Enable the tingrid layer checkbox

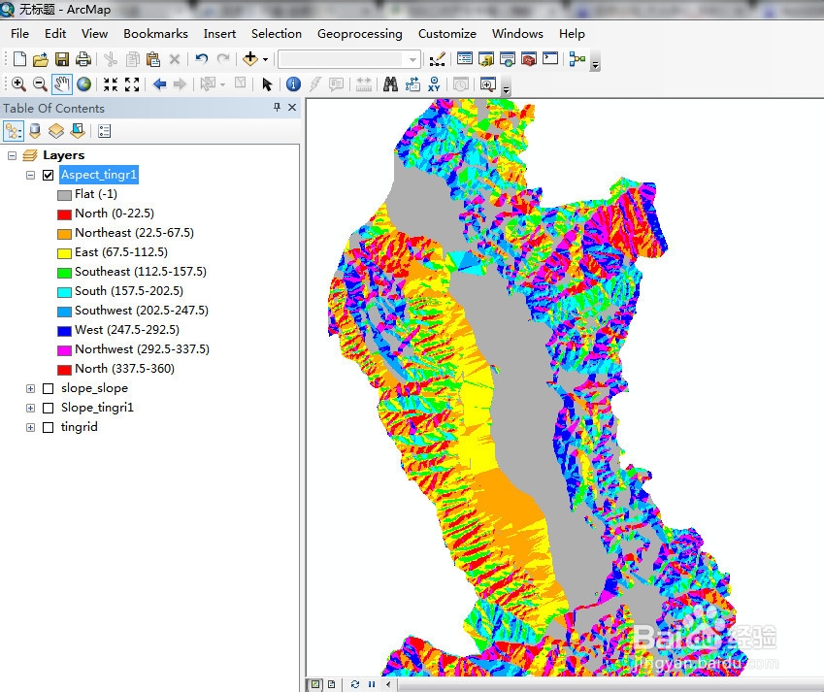pos(48,427)
